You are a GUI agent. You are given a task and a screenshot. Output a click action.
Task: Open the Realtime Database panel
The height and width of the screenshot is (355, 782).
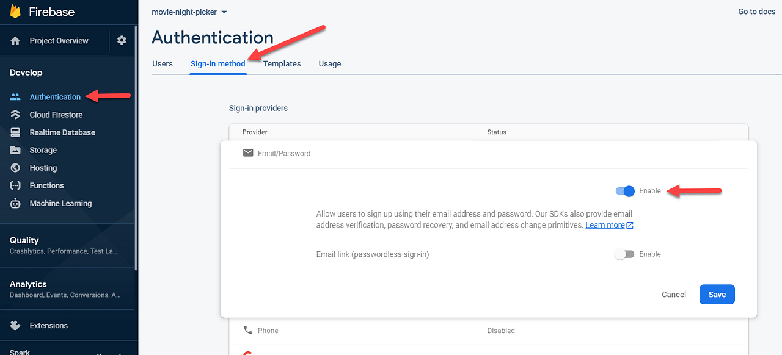[x=62, y=132]
